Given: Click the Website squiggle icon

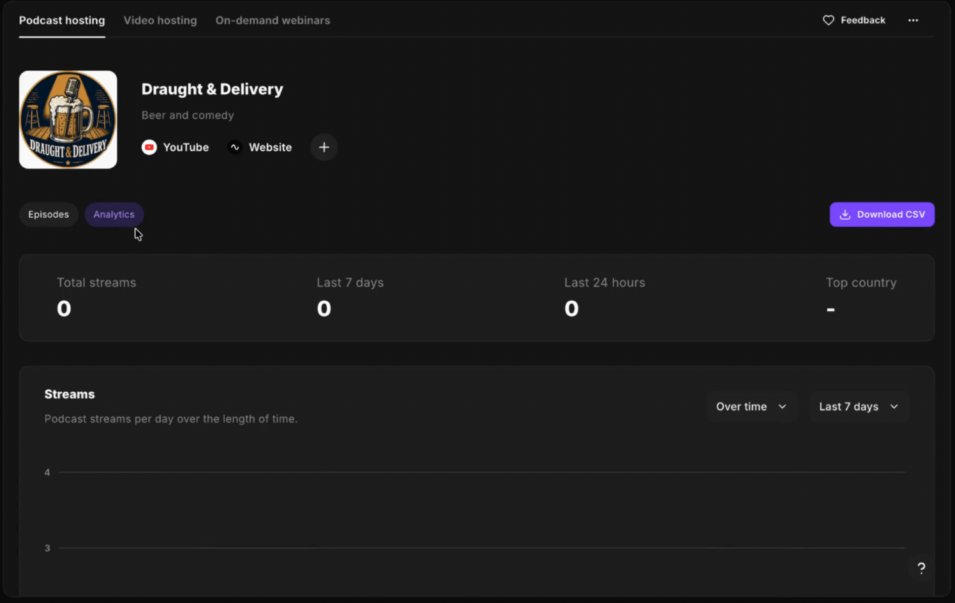Looking at the screenshot, I should [x=235, y=147].
